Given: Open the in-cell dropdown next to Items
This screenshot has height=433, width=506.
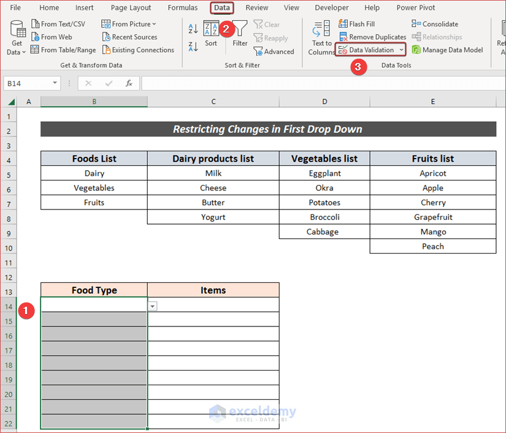Looking at the screenshot, I should (x=151, y=306).
